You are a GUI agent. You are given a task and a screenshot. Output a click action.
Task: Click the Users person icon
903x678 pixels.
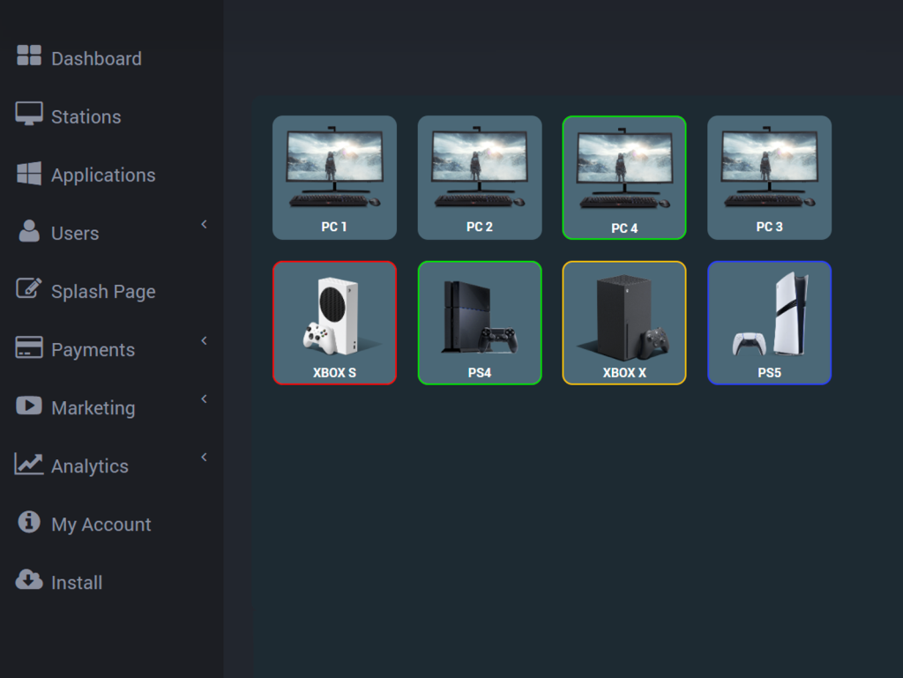coord(29,231)
